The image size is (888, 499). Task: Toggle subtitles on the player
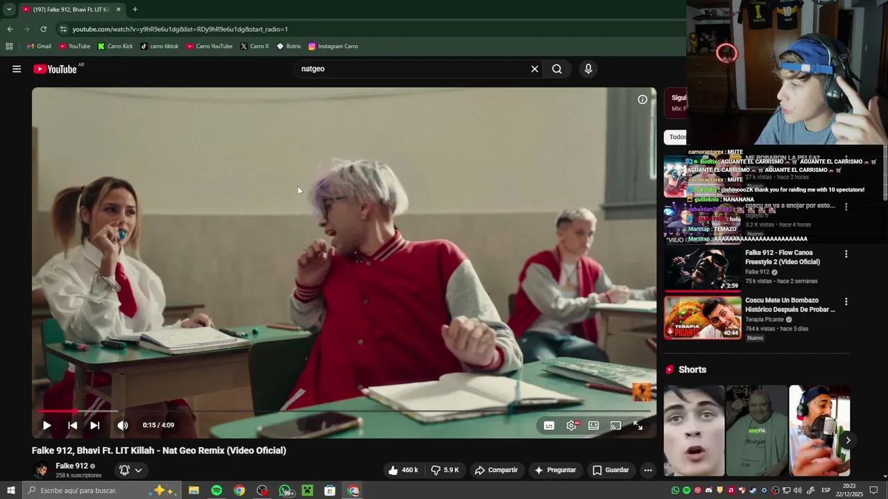(549, 426)
